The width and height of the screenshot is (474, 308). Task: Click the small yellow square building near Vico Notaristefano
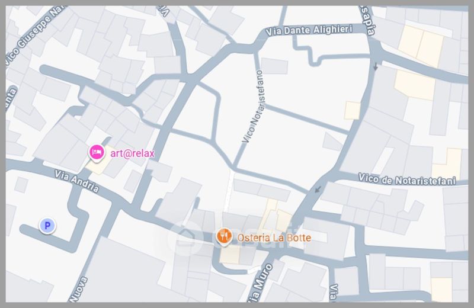tap(353, 110)
